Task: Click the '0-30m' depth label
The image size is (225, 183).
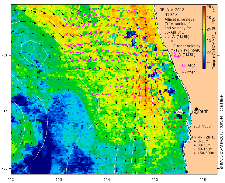Action: pos(203,142)
